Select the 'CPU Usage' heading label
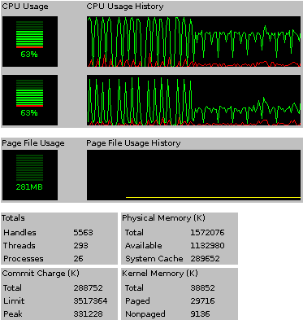303x320 pixels. pos(25,7)
